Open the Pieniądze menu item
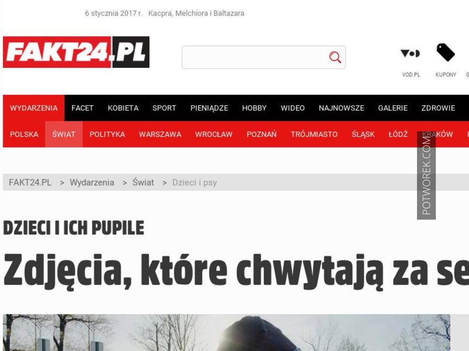This screenshot has width=469, height=351. (209, 108)
